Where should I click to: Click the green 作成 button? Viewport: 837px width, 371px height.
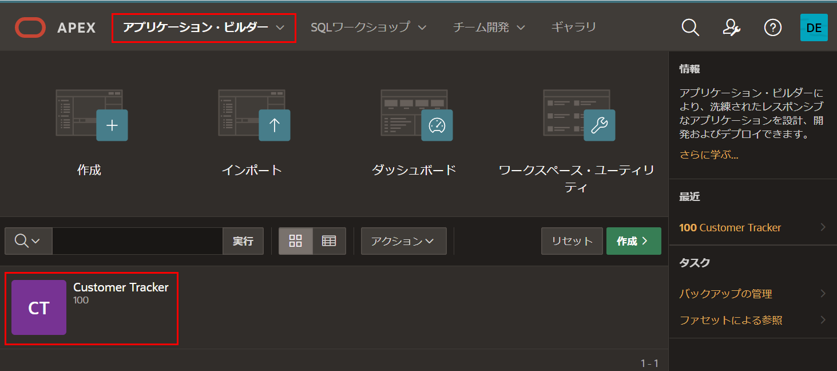click(x=634, y=241)
